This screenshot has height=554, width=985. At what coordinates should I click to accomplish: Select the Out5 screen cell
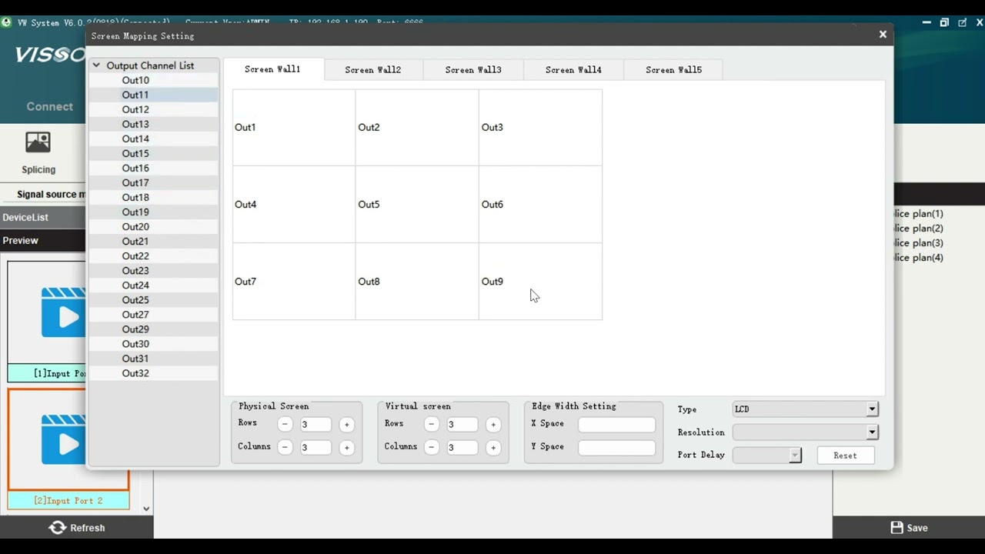click(417, 205)
